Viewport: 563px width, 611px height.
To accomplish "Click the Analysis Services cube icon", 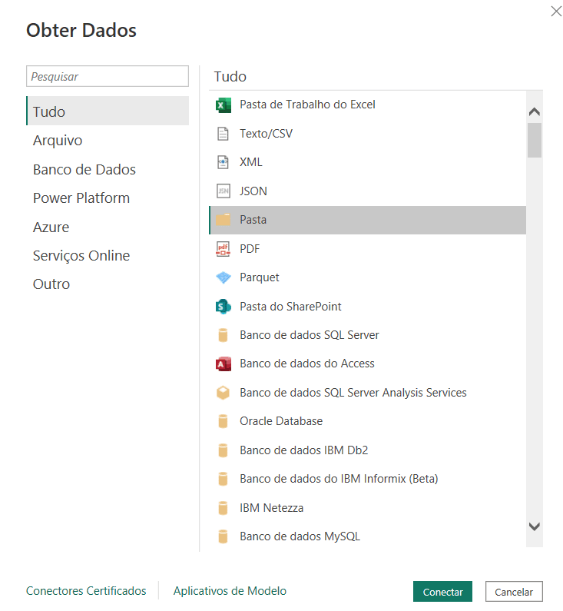I will 223,393.
